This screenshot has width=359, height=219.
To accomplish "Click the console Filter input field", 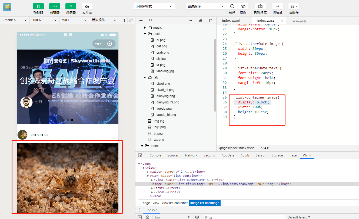I will point(244,217).
